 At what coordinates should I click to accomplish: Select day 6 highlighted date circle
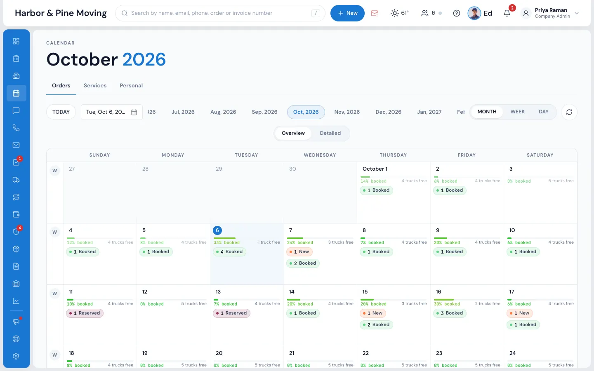[217, 230]
